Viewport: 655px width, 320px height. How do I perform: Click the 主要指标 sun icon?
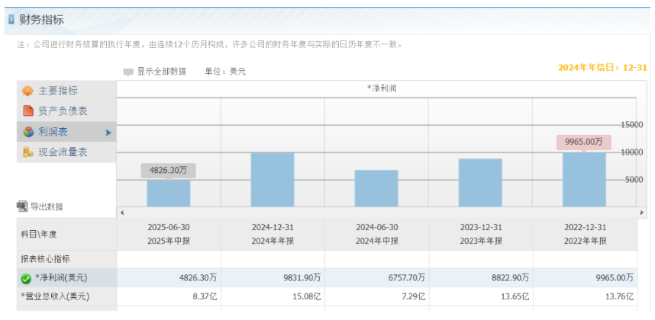coord(27,91)
